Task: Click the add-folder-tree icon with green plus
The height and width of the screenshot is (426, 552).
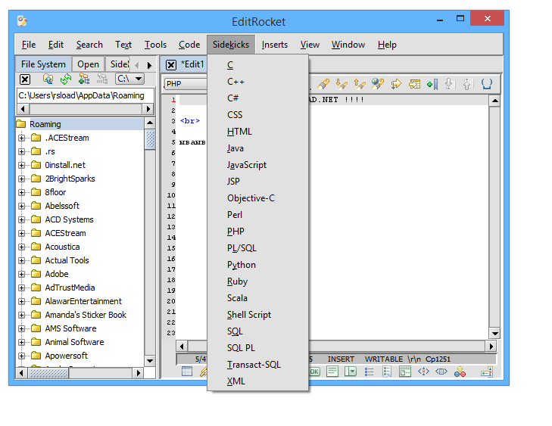Action: coord(84,79)
